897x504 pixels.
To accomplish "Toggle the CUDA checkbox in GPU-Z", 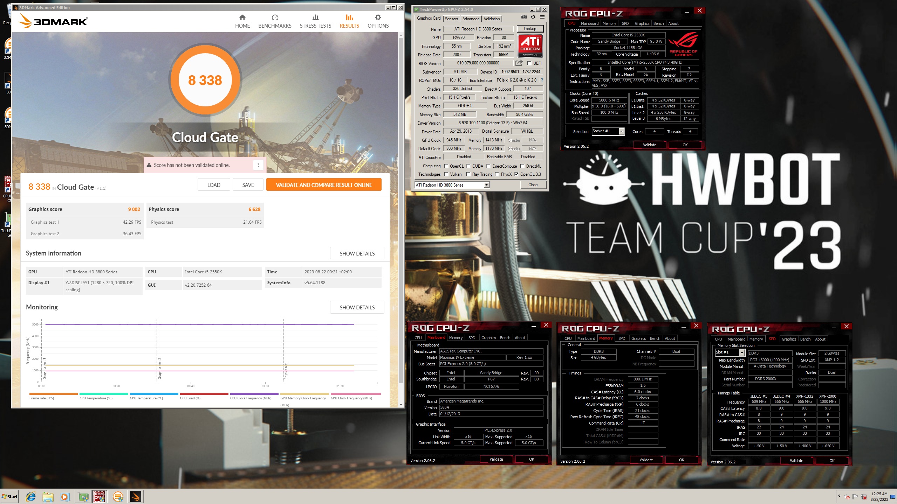I will click(x=468, y=166).
